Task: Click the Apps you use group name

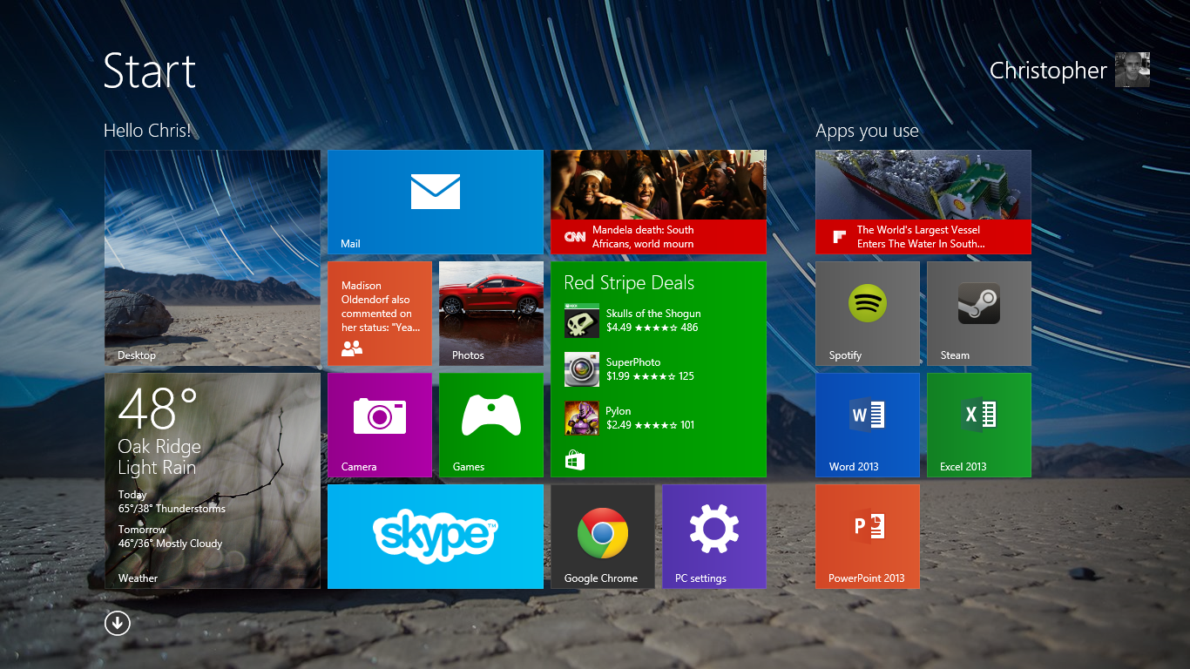Action: coord(867,132)
